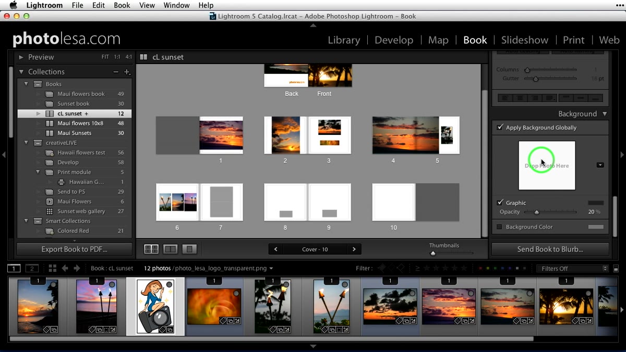Click multi-page view icon beside cL sunset title
This screenshot has width=626, height=352.
[143, 57]
